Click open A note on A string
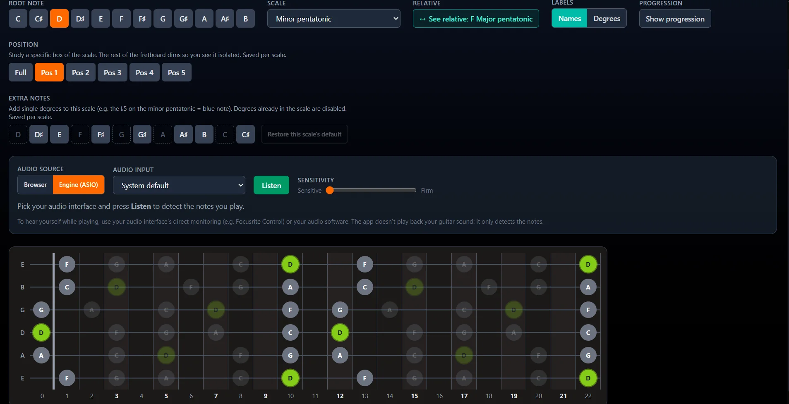Image resolution: width=789 pixels, height=404 pixels. point(41,355)
